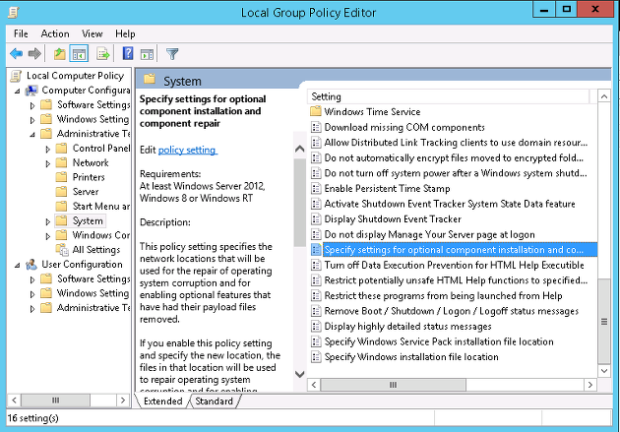Click the description pane scroll down arrow

[x=300, y=374]
